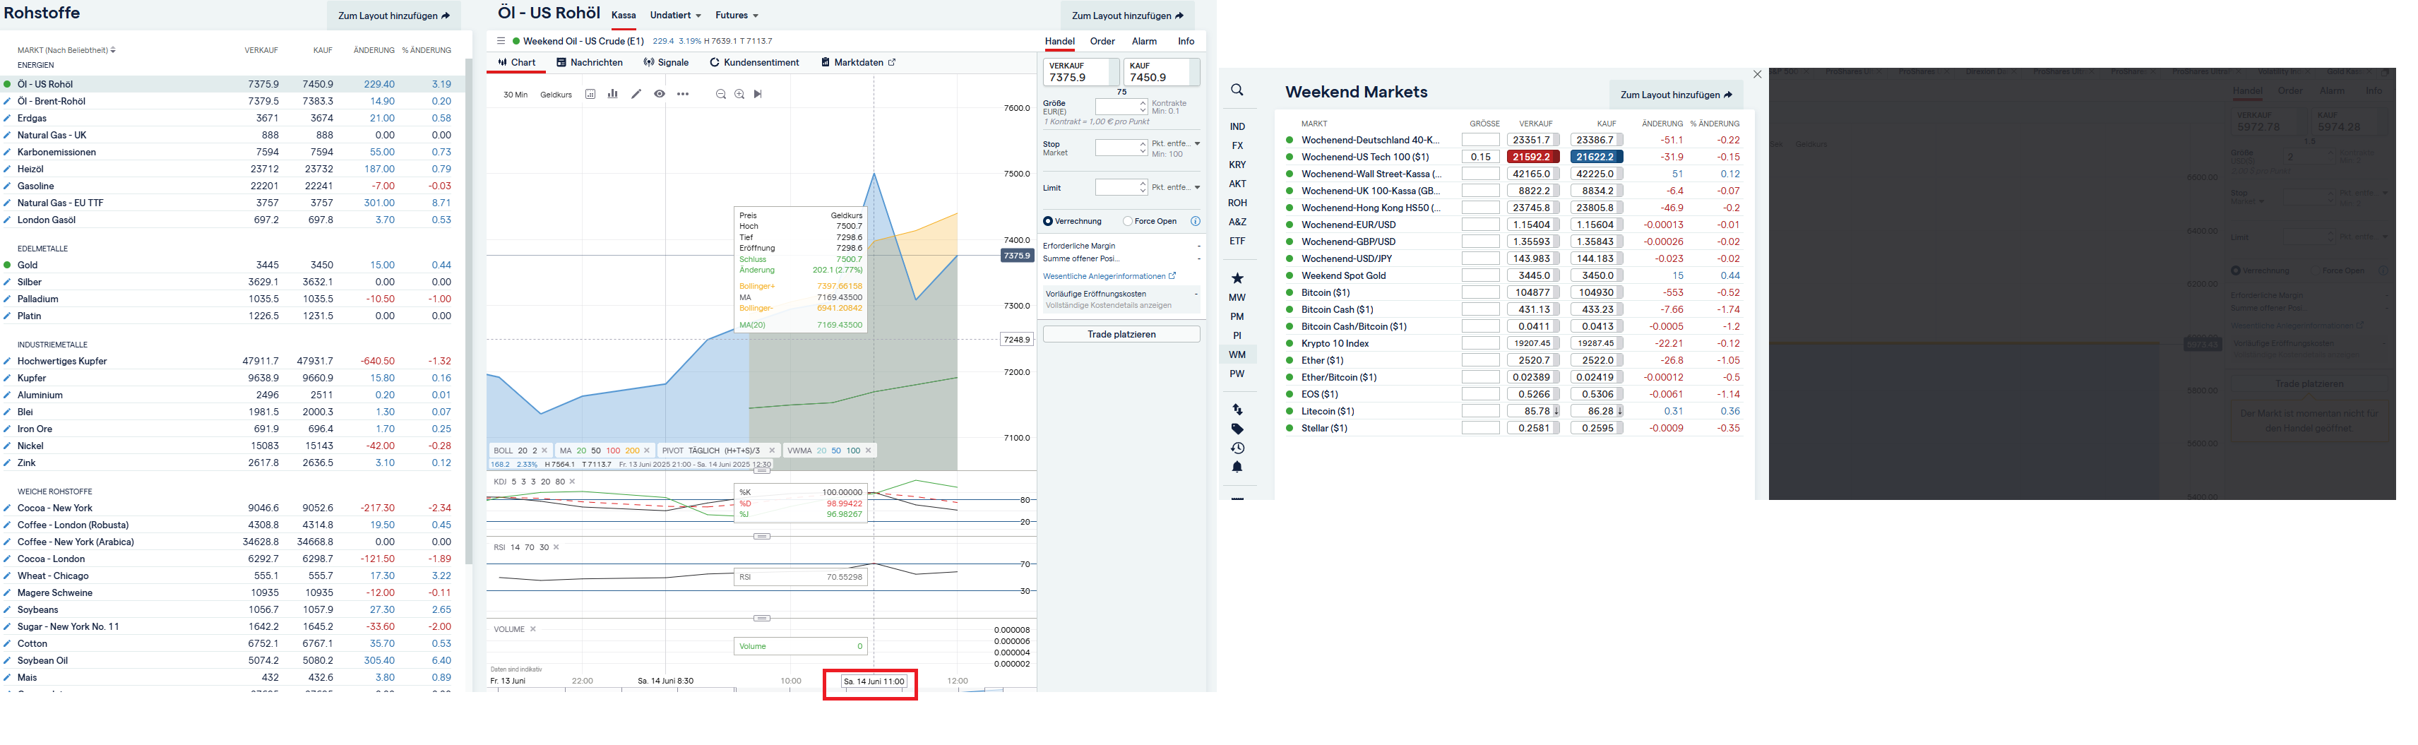Image resolution: width=2418 pixels, height=745 pixels.
Task: Click KAUF price 7450.9 button
Action: [x=1162, y=72]
